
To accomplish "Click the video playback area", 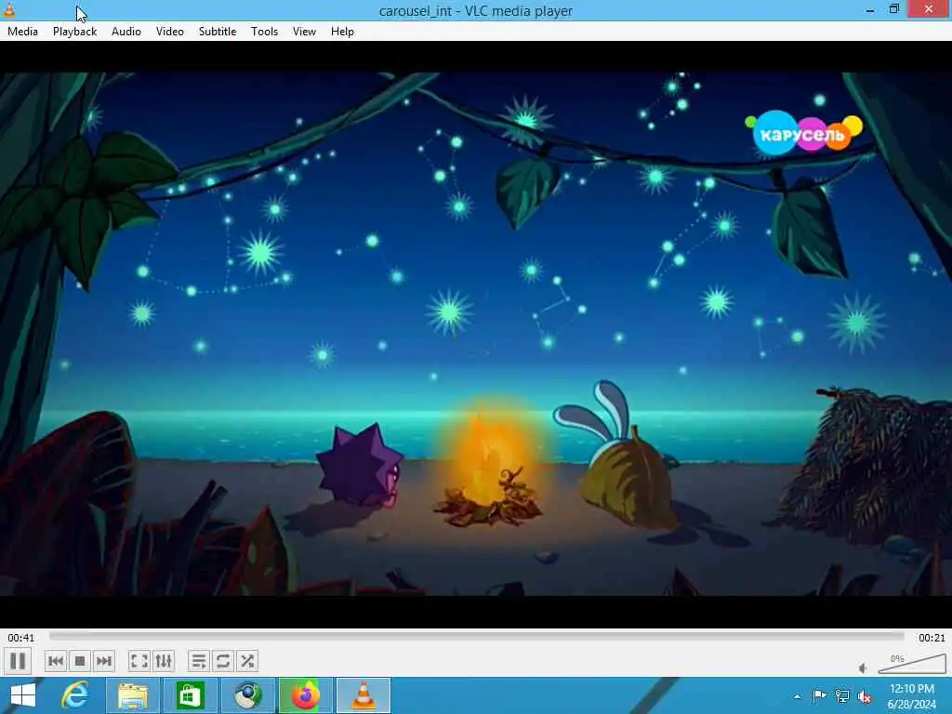I will tap(476, 334).
